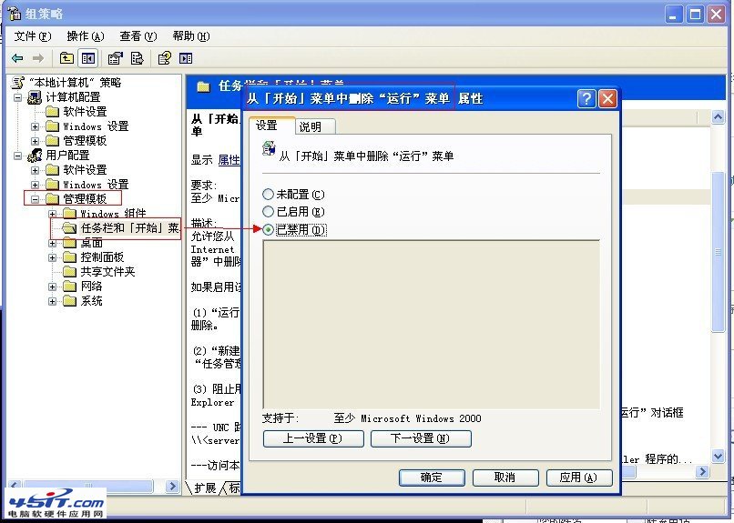This screenshot has height=523, width=734.
Task: Expand 管理模板 under 计算机配置
Action: click(36, 141)
